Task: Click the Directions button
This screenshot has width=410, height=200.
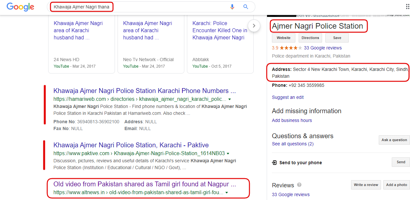Action: click(310, 38)
